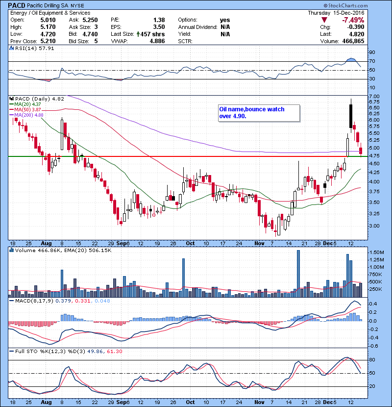Click the 3.00 price axis label

374,226
